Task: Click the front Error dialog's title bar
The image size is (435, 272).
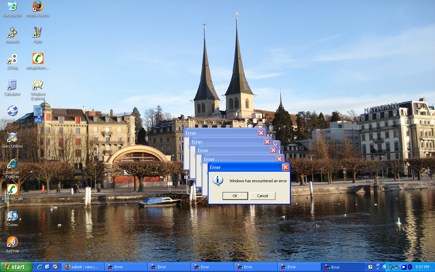Action: 249,167
